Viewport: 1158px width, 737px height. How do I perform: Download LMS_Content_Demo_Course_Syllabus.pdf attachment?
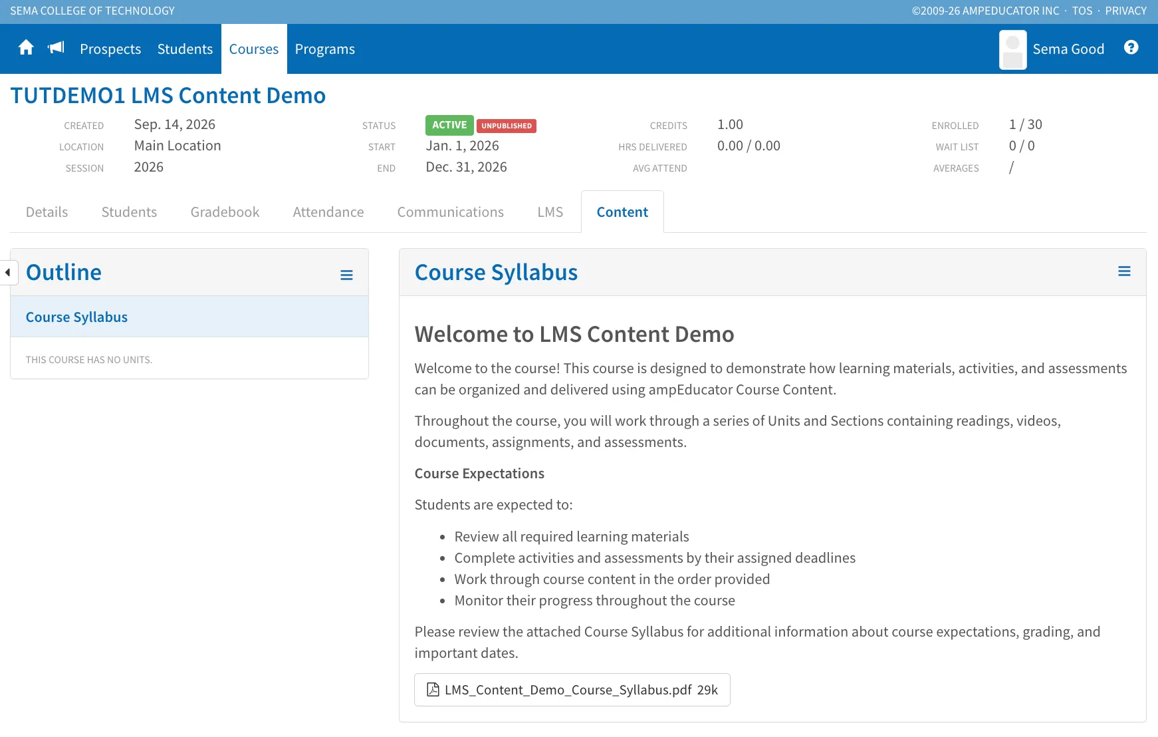[x=572, y=690]
